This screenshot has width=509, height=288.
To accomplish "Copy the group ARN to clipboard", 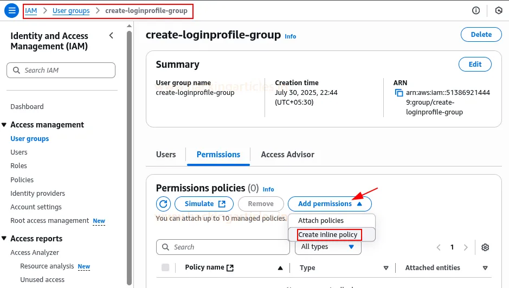I will [x=399, y=93].
